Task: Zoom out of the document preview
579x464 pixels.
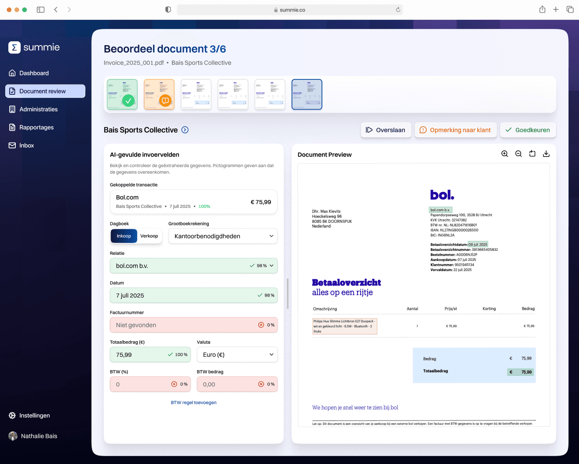Action: tap(518, 154)
